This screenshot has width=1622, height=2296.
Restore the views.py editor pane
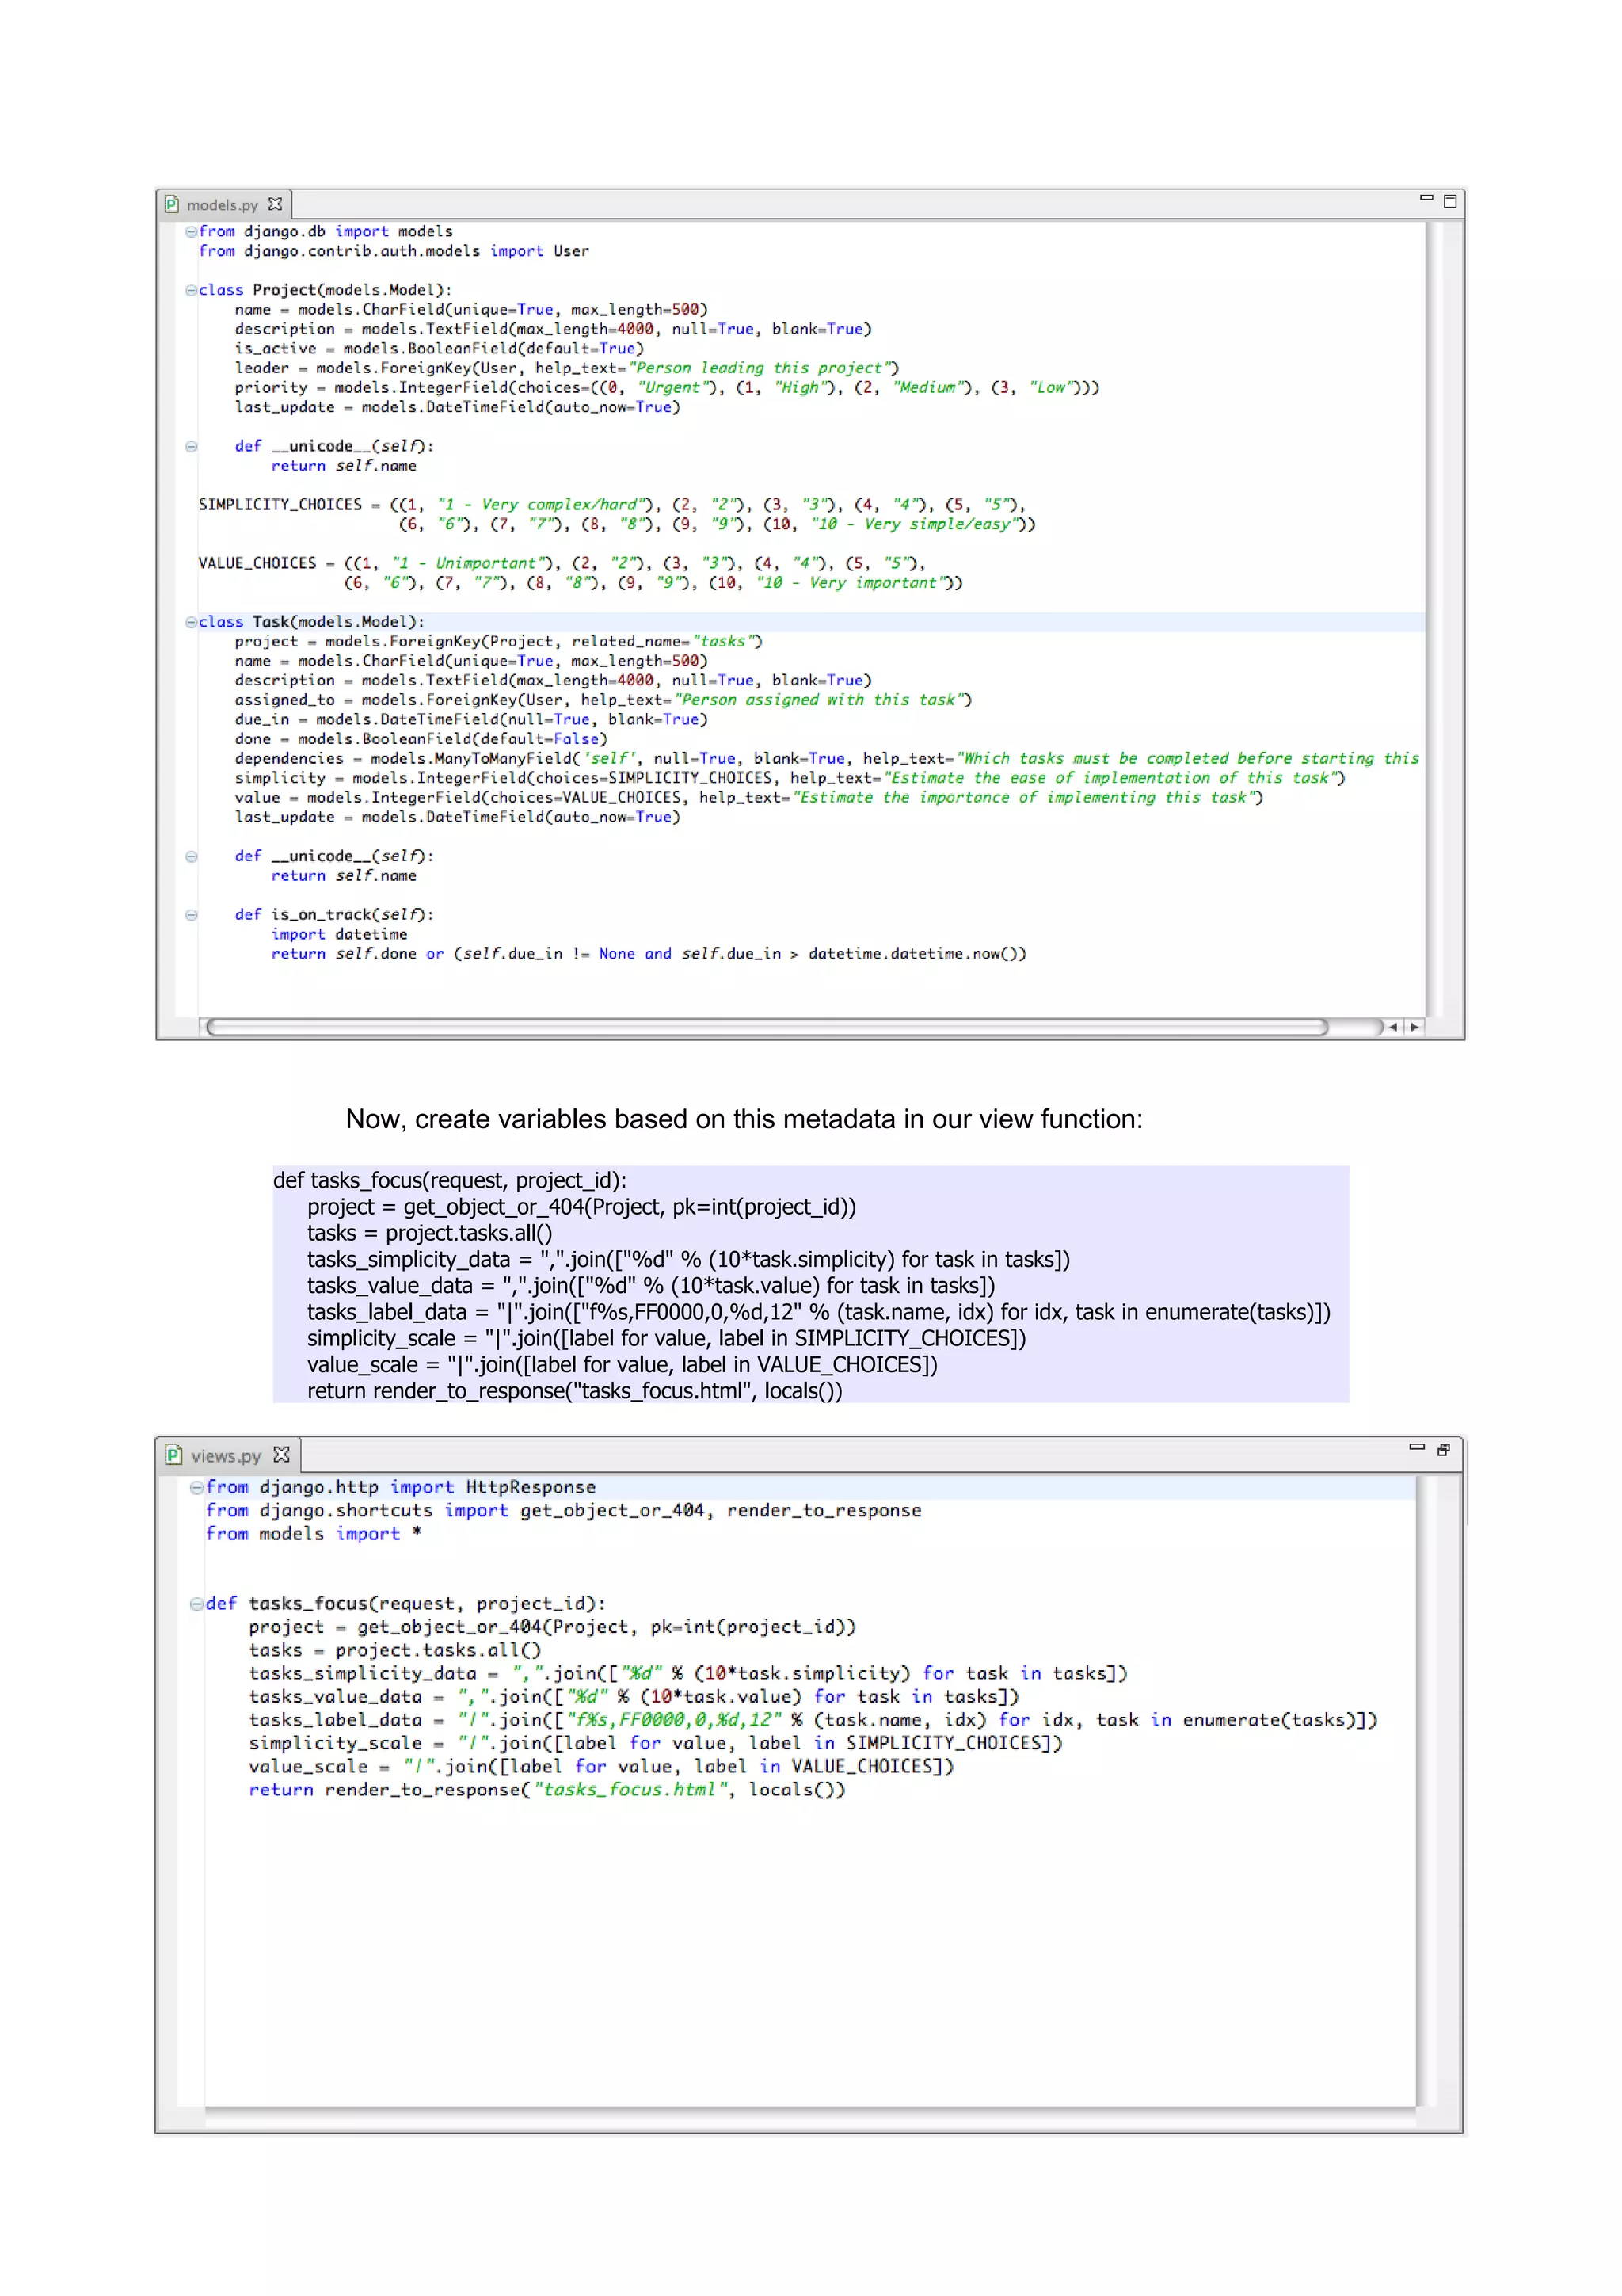[x=1443, y=1449]
